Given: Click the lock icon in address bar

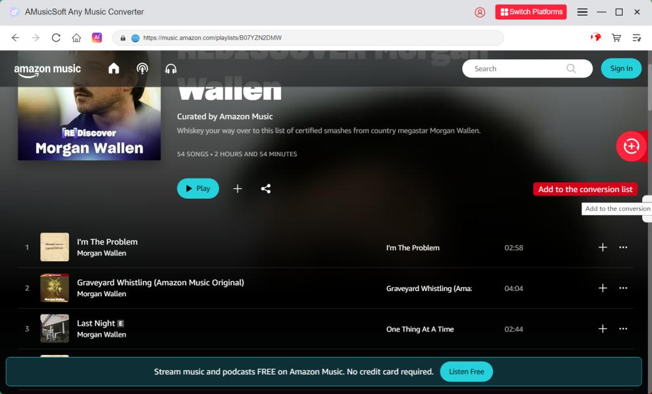Looking at the screenshot, I should [x=123, y=38].
